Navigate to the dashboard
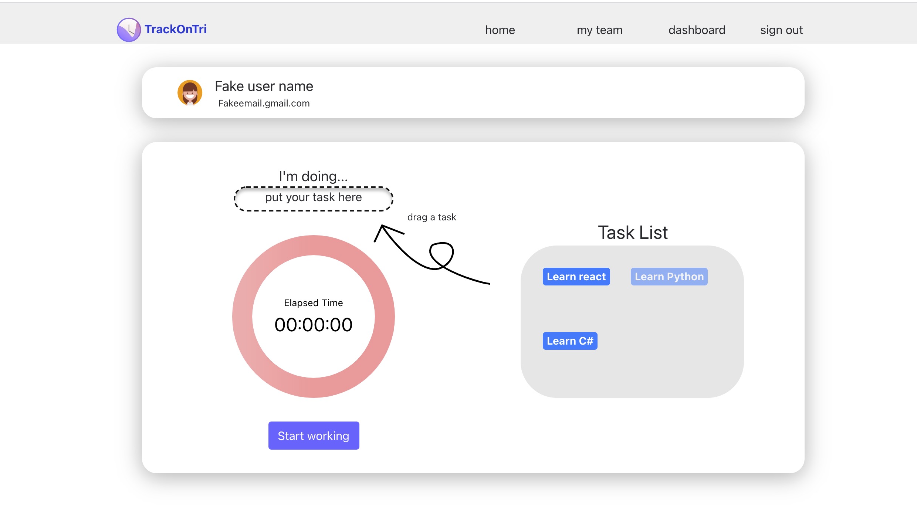This screenshot has width=917, height=511. pyautogui.click(x=697, y=30)
